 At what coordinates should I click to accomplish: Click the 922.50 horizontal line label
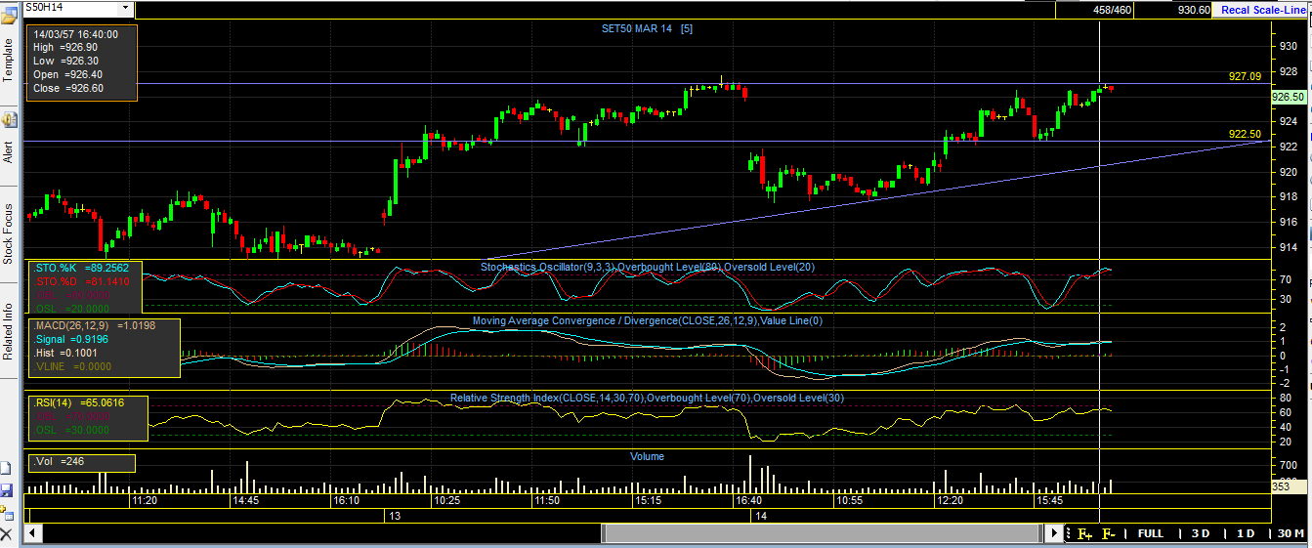click(1245, 134)
